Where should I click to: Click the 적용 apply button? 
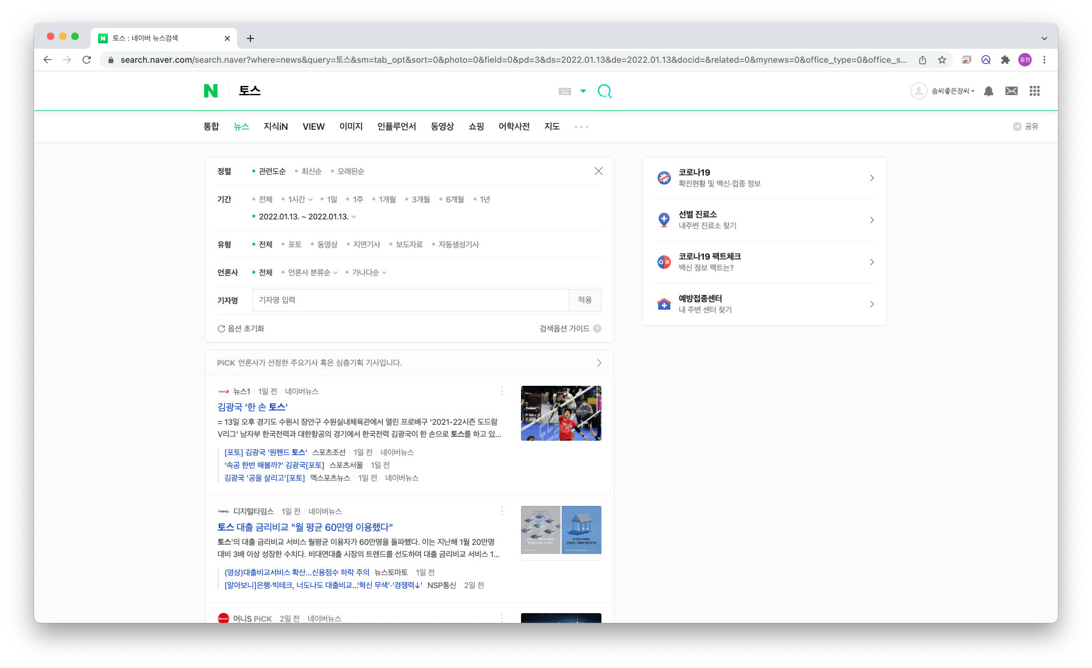(585, 300)
